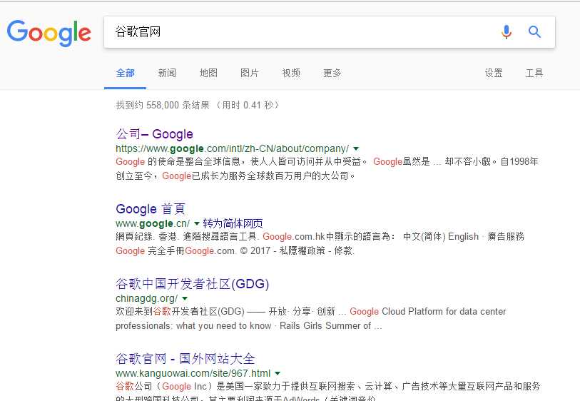This screenshot has width=580, height=401.
Task: Expand the dropdown arrow after google.com/intl/zh-CN/about/company/
Action: click(x=356, y=148)
